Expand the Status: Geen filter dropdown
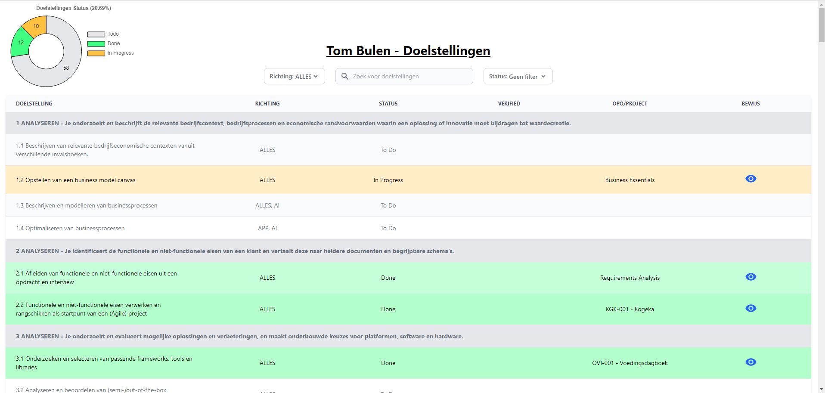 point(518,76)
